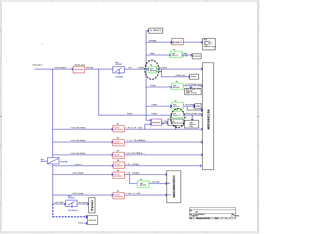Select the AO4459 standby switch on the +5V line
The height and width of the screenshot is (234, 331).
click(x=118, y=70)
